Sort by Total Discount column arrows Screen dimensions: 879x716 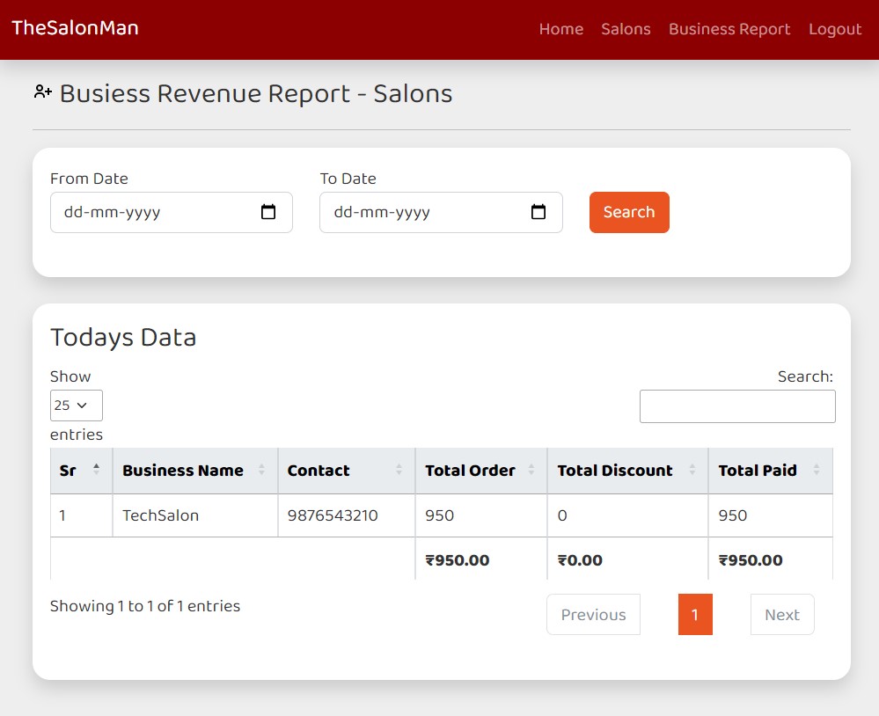(692, 470)
